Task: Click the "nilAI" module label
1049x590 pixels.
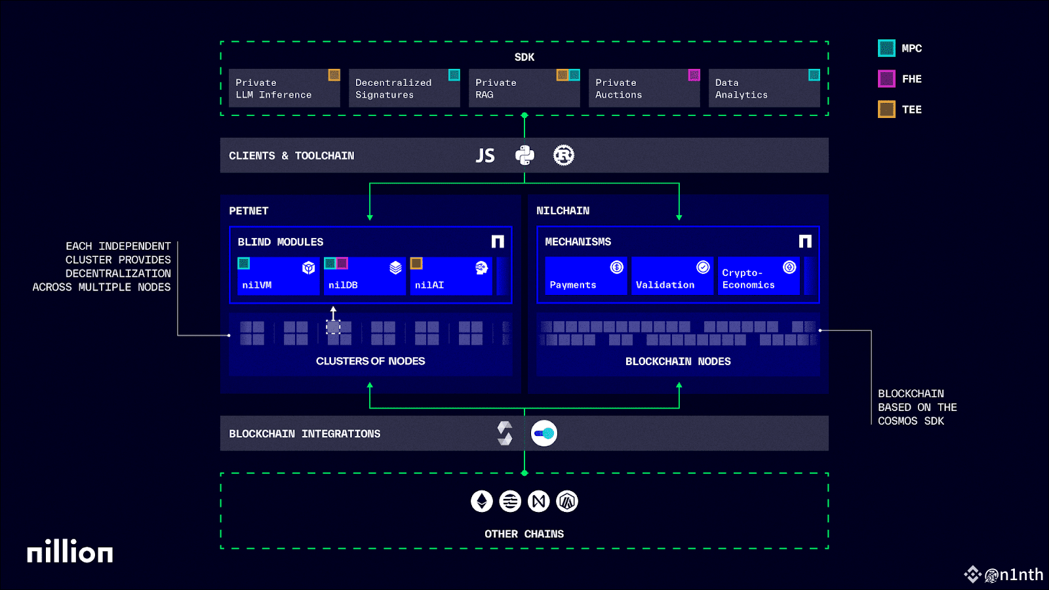Action: [429, 285]
